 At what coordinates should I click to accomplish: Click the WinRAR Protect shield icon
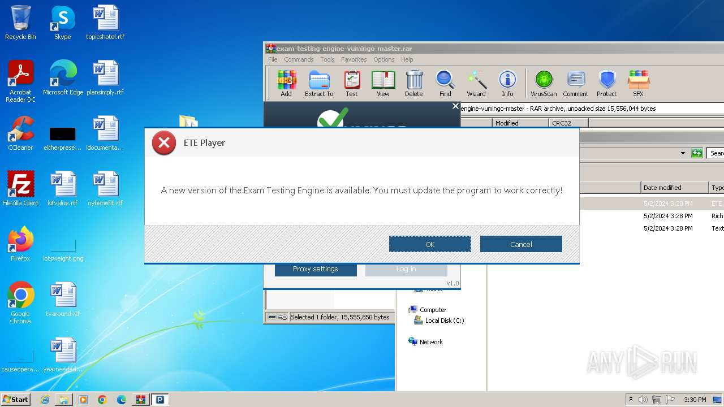(607, 84)
